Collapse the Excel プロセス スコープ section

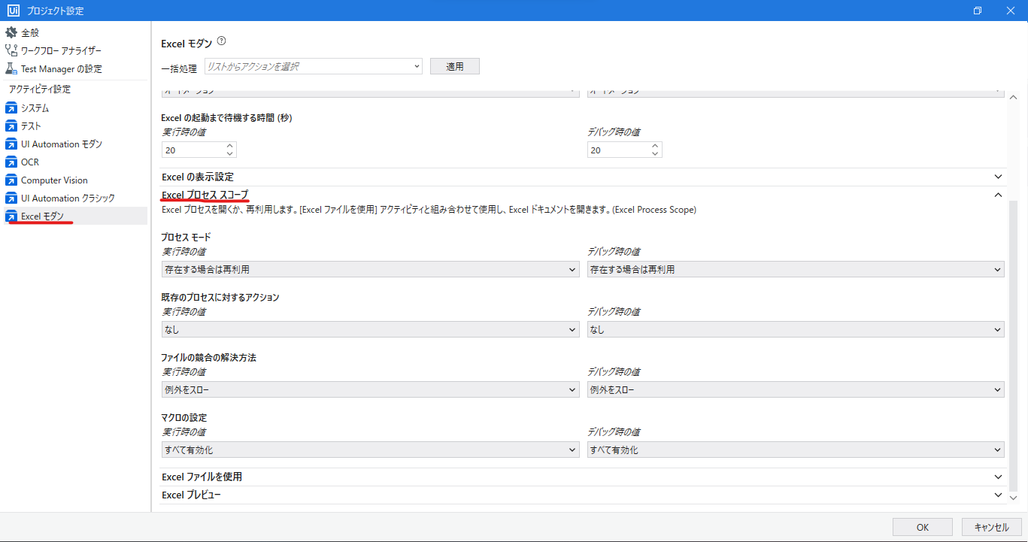click(x=999, y=195)
